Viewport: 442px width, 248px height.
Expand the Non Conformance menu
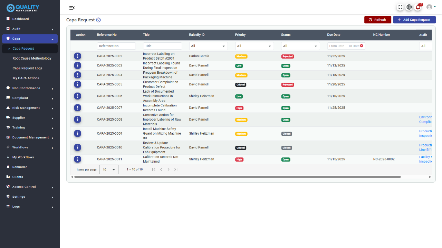[30, 88]
